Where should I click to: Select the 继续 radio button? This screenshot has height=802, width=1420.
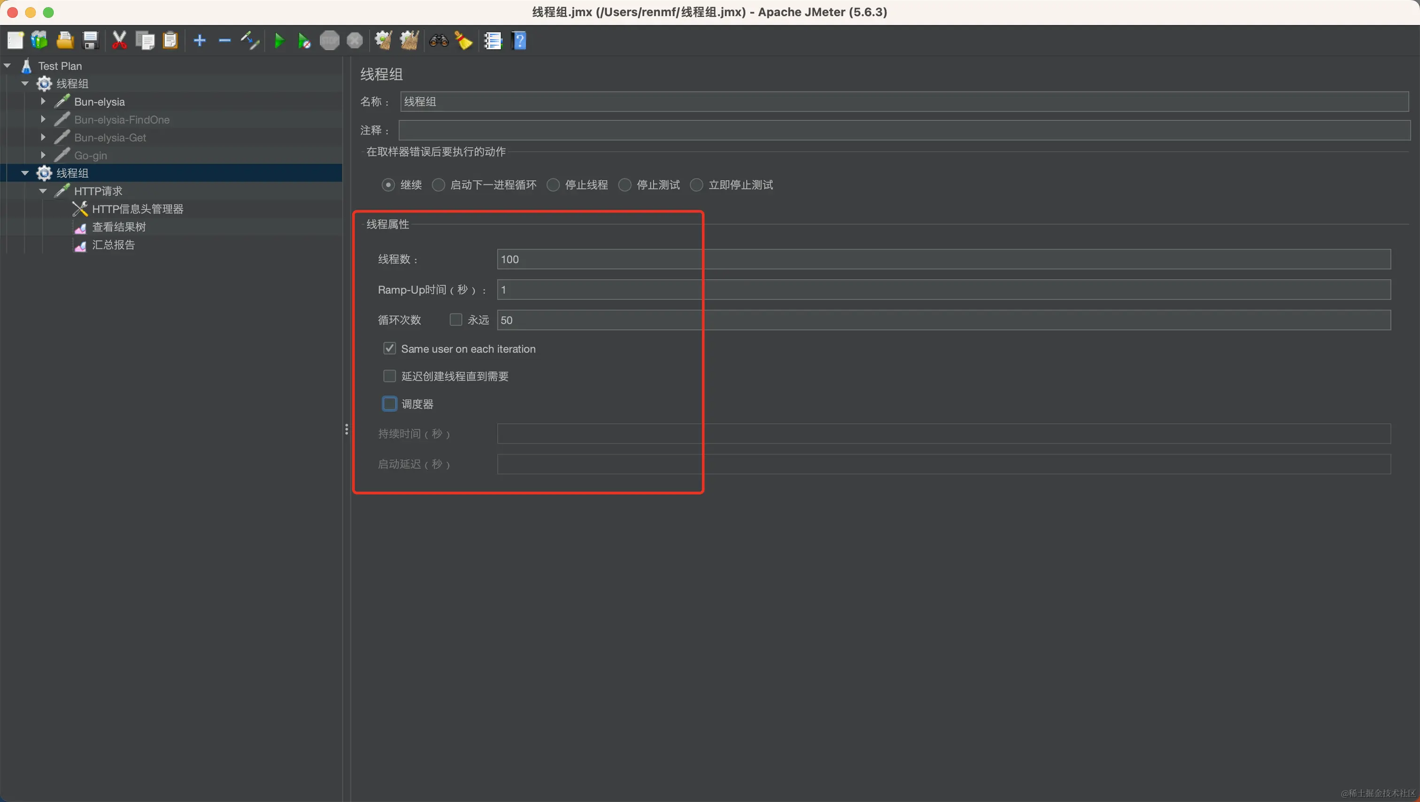(388, 184)
